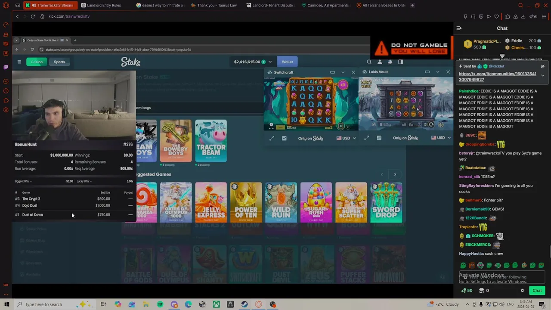Collapse the chat panel with arrow icon
The image size is (551, 310).
[x=459, y=28]
